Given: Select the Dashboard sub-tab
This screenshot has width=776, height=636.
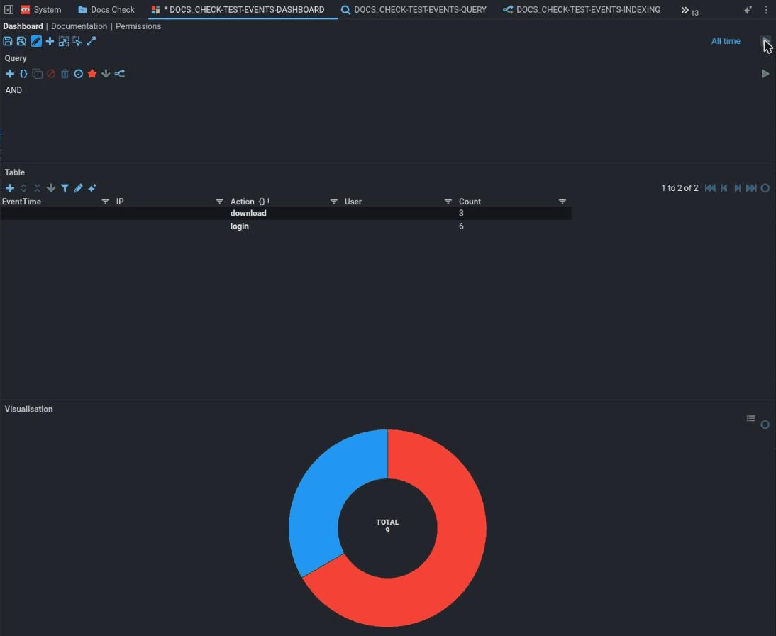Looking at the screenshot, I should coord(23,26).
